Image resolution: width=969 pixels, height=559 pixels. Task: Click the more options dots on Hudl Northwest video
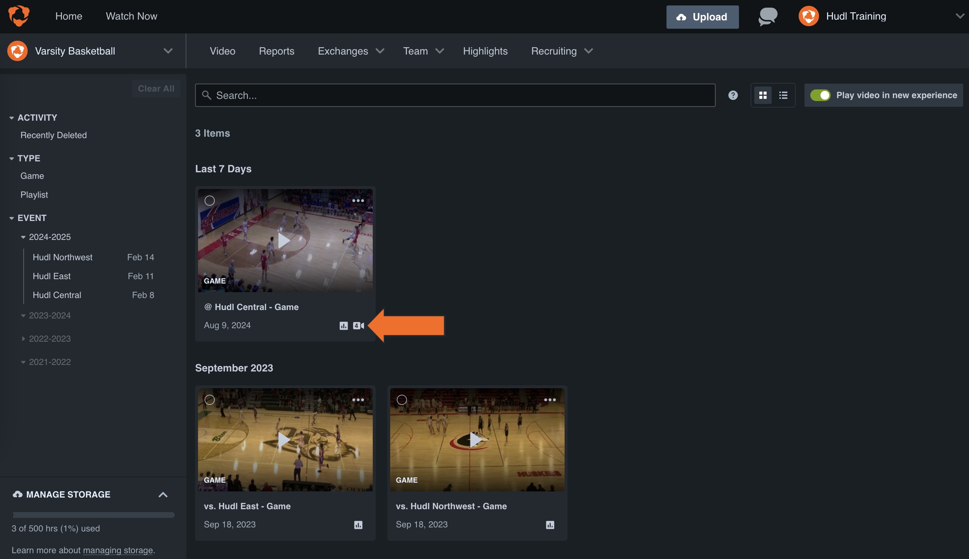point(550,399)
